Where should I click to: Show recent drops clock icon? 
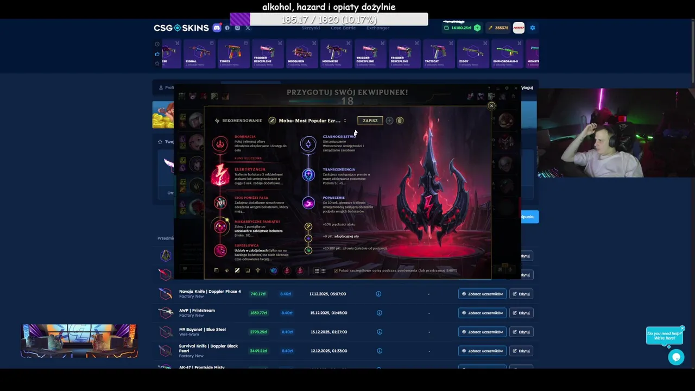pos(157,44)
